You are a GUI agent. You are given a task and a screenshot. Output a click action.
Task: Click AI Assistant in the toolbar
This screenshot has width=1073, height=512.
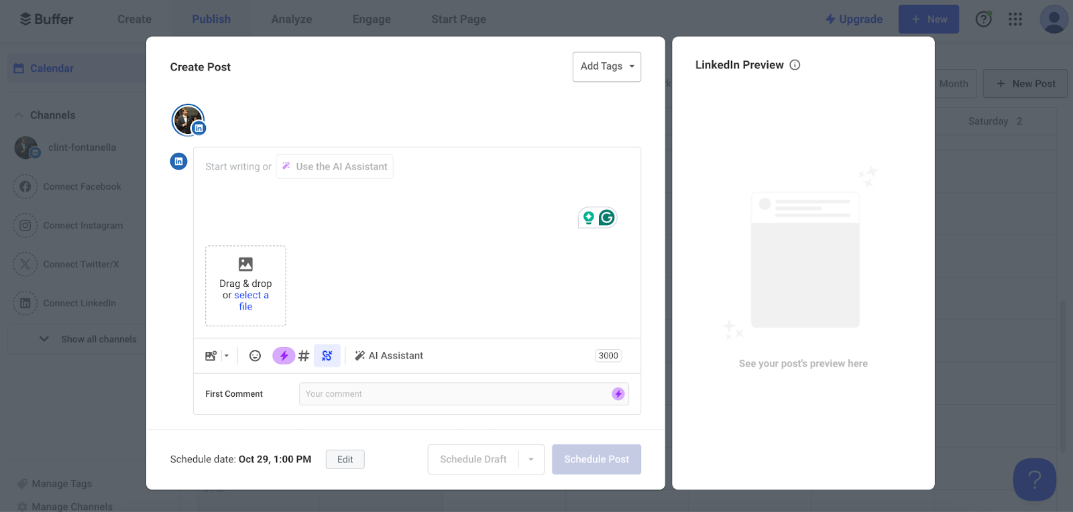[x=389, y=356]
